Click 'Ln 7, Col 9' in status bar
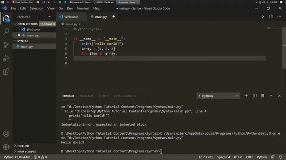 (206, 157)
